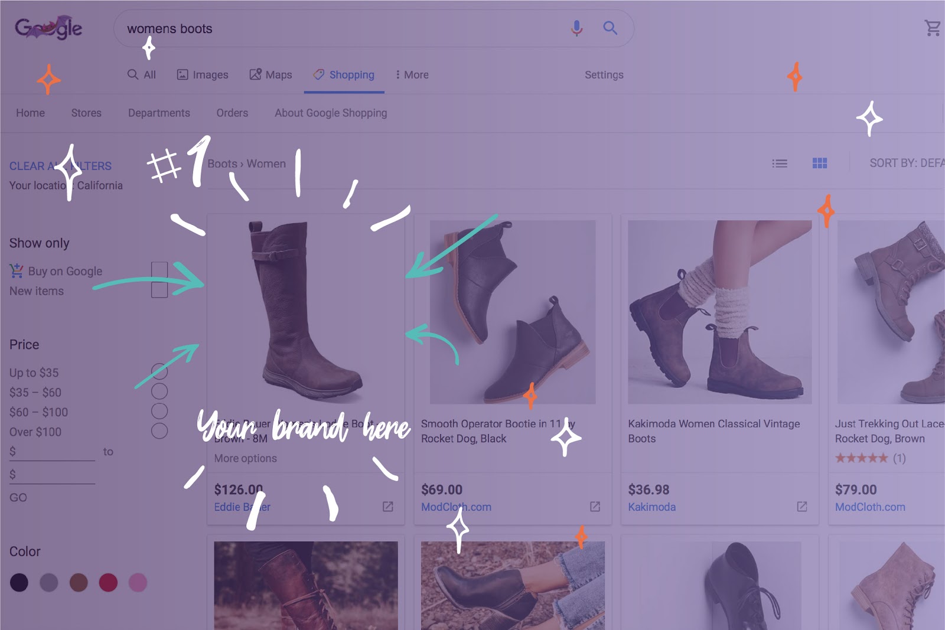Image resolution: width=945 pixels, height=630 pixels.
Task: Click the voice search microphone icon
Action: pos(577,28)
